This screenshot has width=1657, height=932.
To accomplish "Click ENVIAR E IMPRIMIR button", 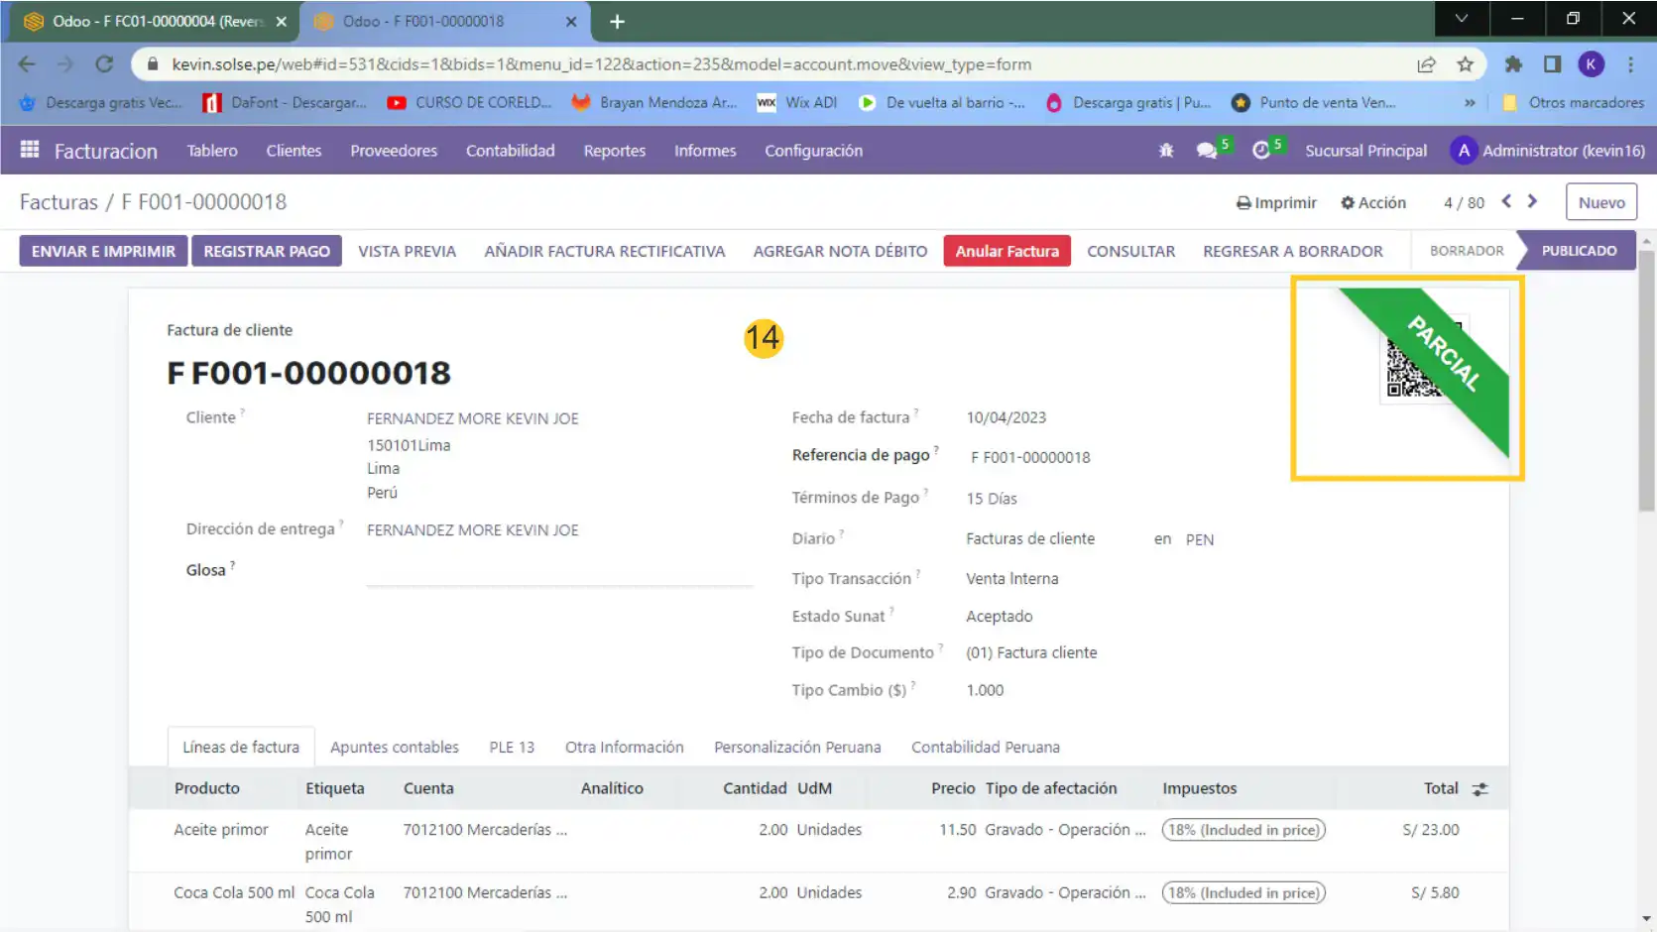I will tap(103, 251).
